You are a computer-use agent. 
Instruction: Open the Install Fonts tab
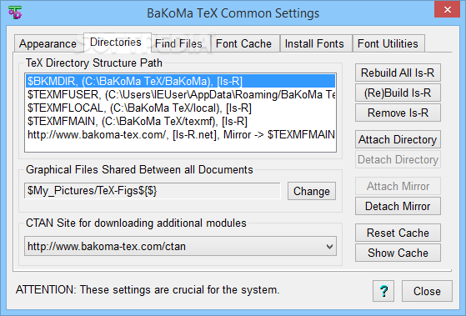tap(314, 43)
